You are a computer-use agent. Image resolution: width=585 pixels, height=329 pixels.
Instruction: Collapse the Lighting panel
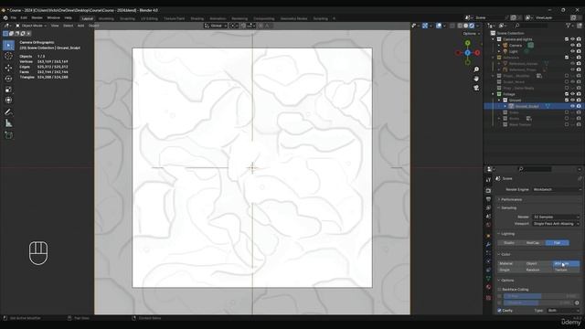pos(508,234)
